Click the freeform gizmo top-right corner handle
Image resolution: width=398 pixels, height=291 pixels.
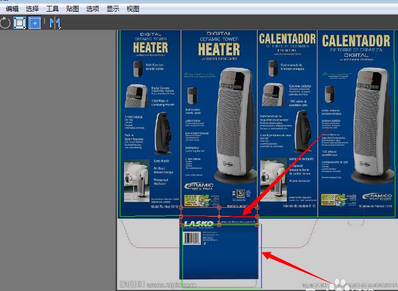click(x=257, y=208)
